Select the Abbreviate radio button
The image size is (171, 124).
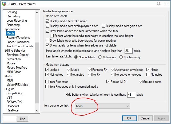pyautogui.click(x=100, y=57)
